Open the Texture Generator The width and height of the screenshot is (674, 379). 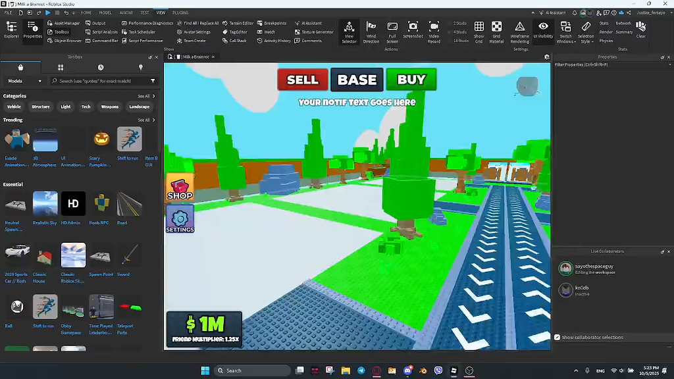coord(314,32)
